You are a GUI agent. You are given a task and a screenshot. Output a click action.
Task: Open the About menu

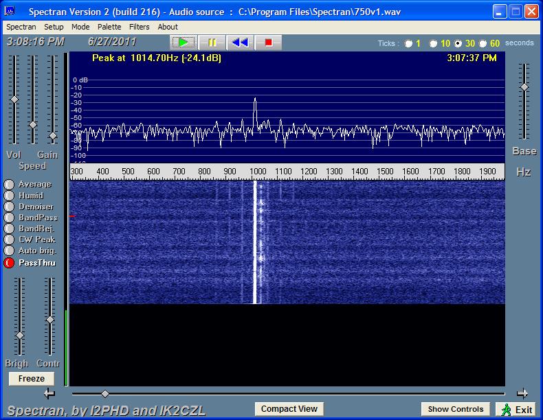pyautogui.click(x=168, y=27)
